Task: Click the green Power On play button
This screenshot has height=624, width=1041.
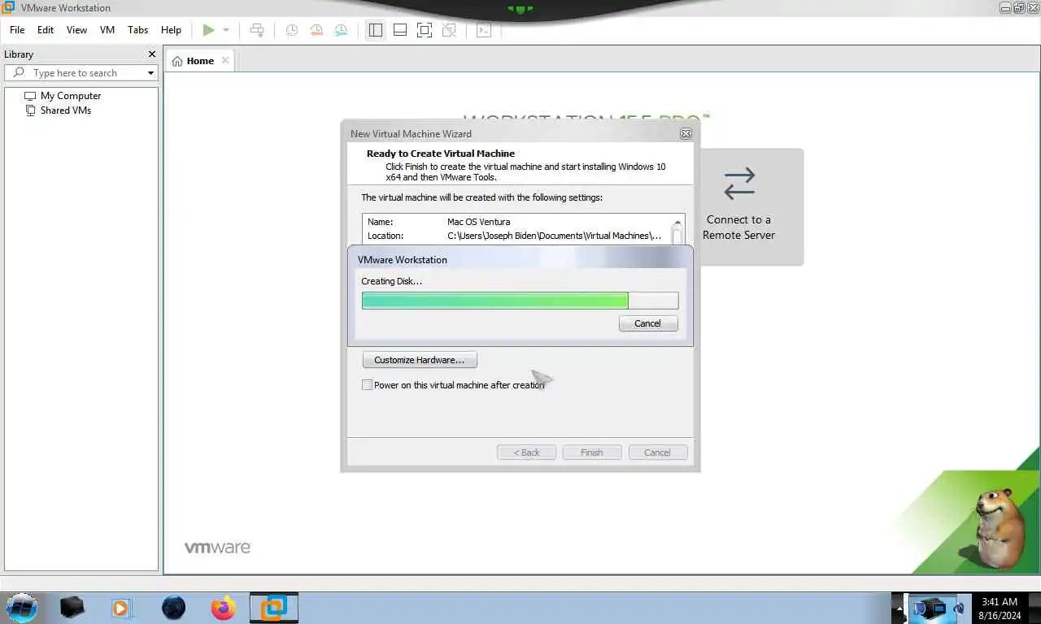Action: (x=208, y=30)
